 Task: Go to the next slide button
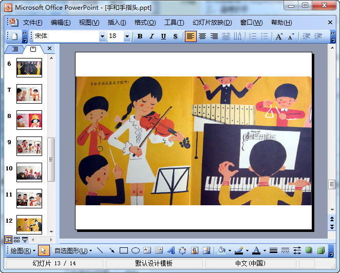coord(332,227)
